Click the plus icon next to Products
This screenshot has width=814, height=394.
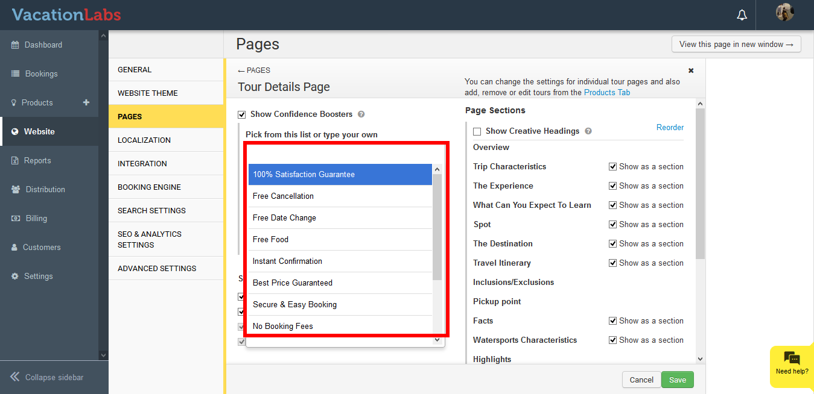pos(86,102)
